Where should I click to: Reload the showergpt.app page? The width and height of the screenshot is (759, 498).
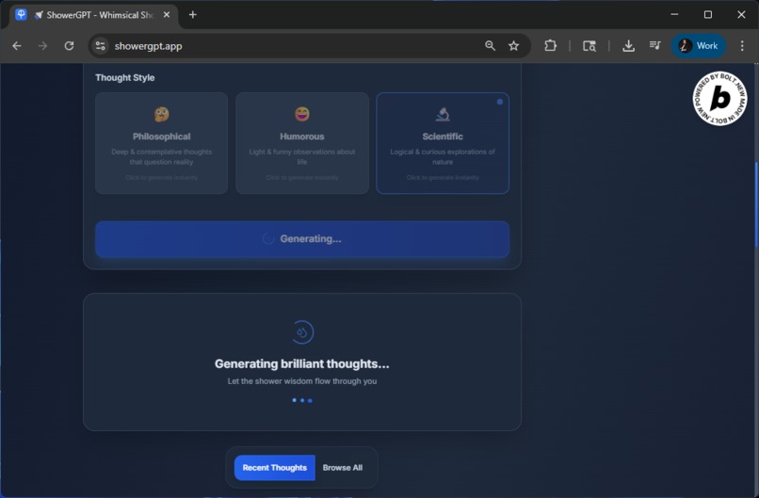pos(70,46)
